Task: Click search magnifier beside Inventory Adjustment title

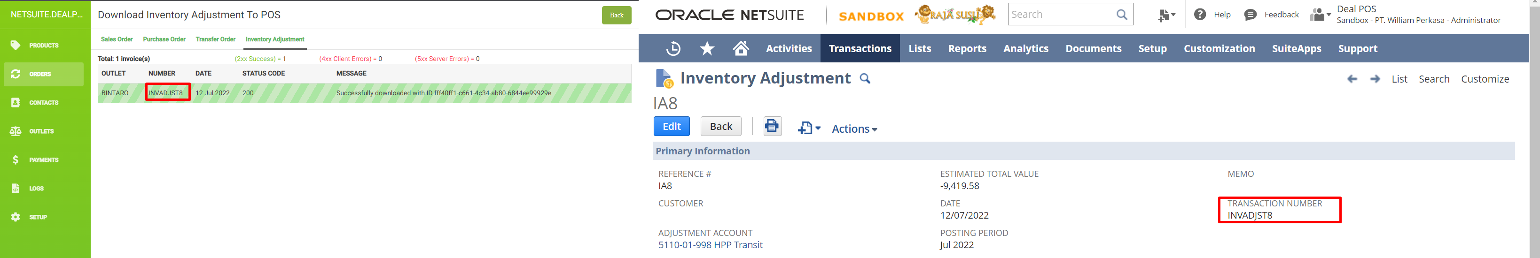Action: [x=864, y=79]
